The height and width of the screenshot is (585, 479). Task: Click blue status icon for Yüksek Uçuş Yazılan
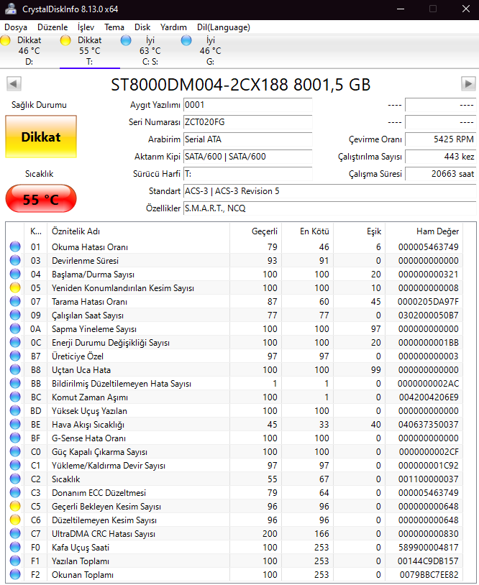(x=15, y=411)
